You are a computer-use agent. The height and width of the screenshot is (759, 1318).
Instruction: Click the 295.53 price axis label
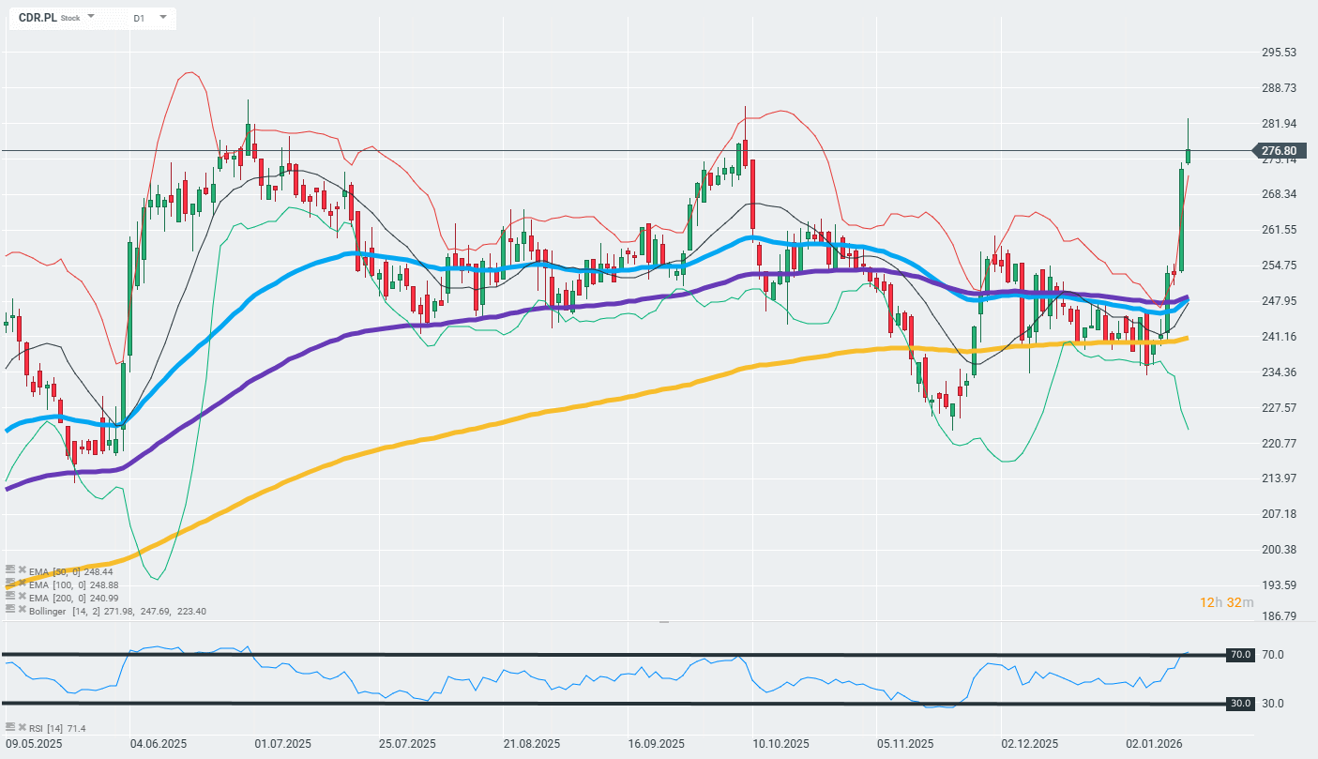click(x=1280, y=53)
